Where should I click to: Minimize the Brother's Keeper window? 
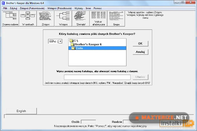[x=177, y=2]
